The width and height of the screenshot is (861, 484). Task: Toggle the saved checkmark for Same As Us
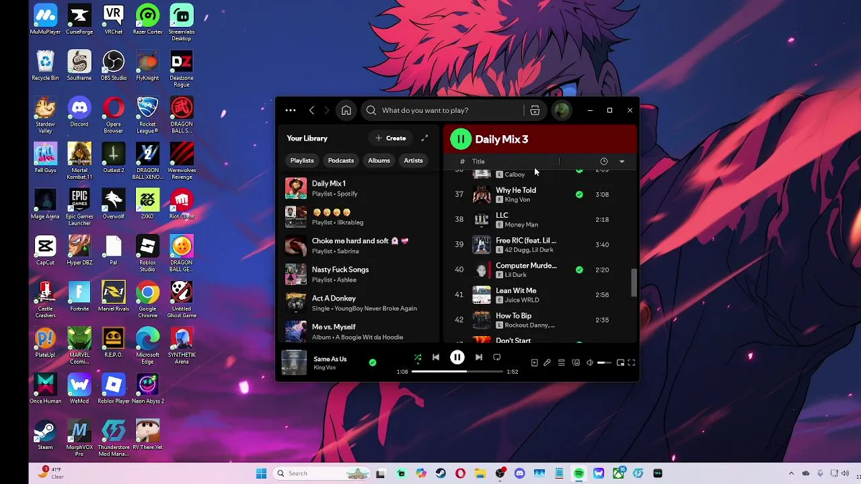coord(372,362)
